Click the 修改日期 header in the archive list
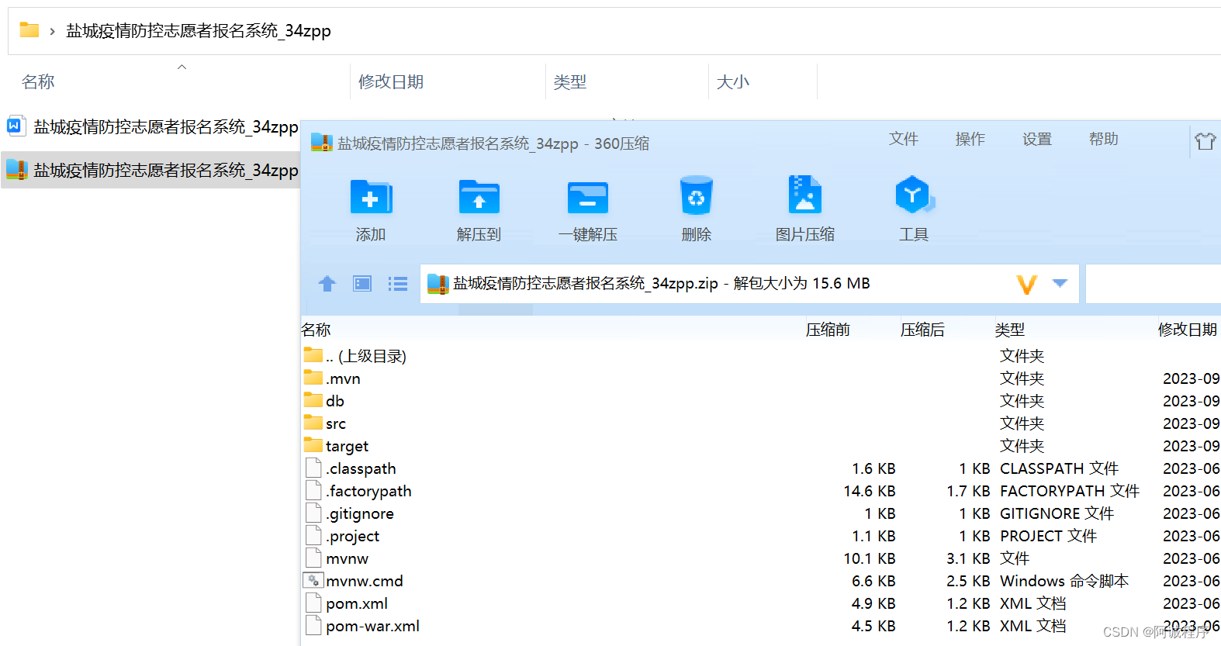Screen dimensions: 1221x646 (1188, 330)
